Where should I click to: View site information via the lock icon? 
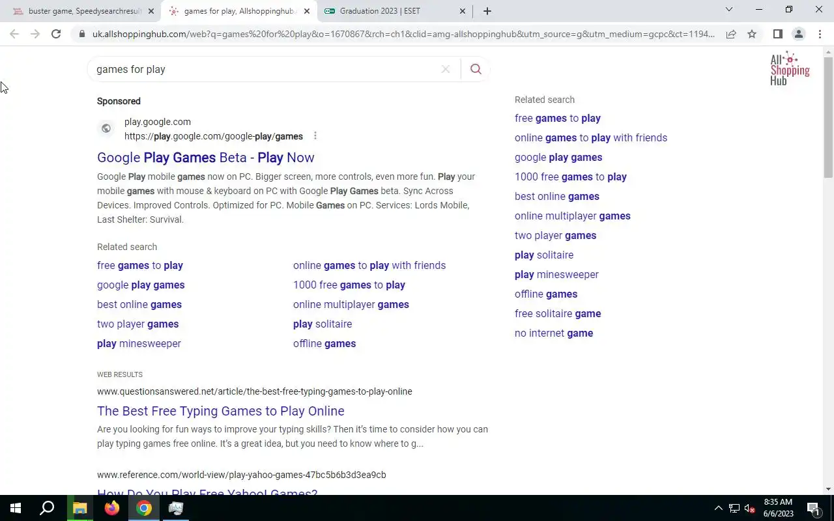click(81, 34)
